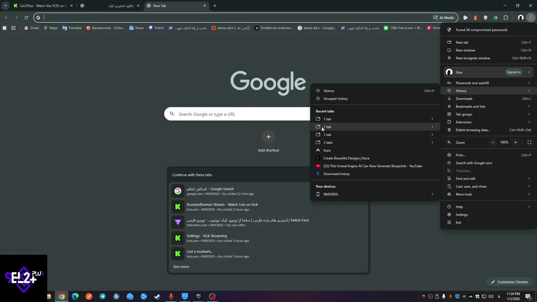Image resolution: width=537 pixels, height=302 pixels.
Task: Open Grouped history in the submenu
Action: pos(375,99)
